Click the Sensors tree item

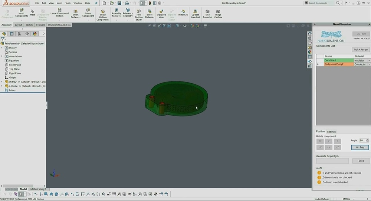13,52
